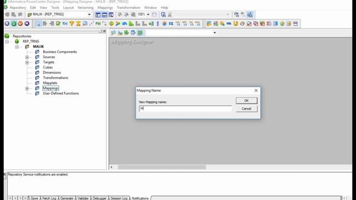
Task: Select the Aggregator sigma transformation icon
Action: point(78,23)
